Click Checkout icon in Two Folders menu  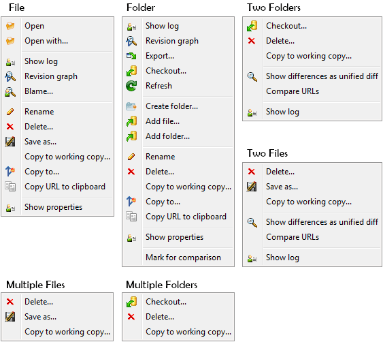252,26
